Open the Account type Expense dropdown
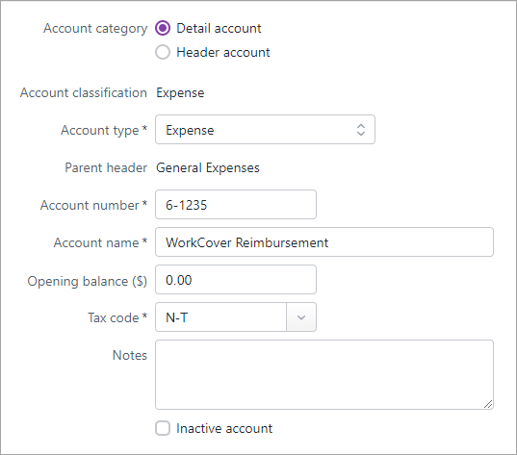 click(265, 130)
